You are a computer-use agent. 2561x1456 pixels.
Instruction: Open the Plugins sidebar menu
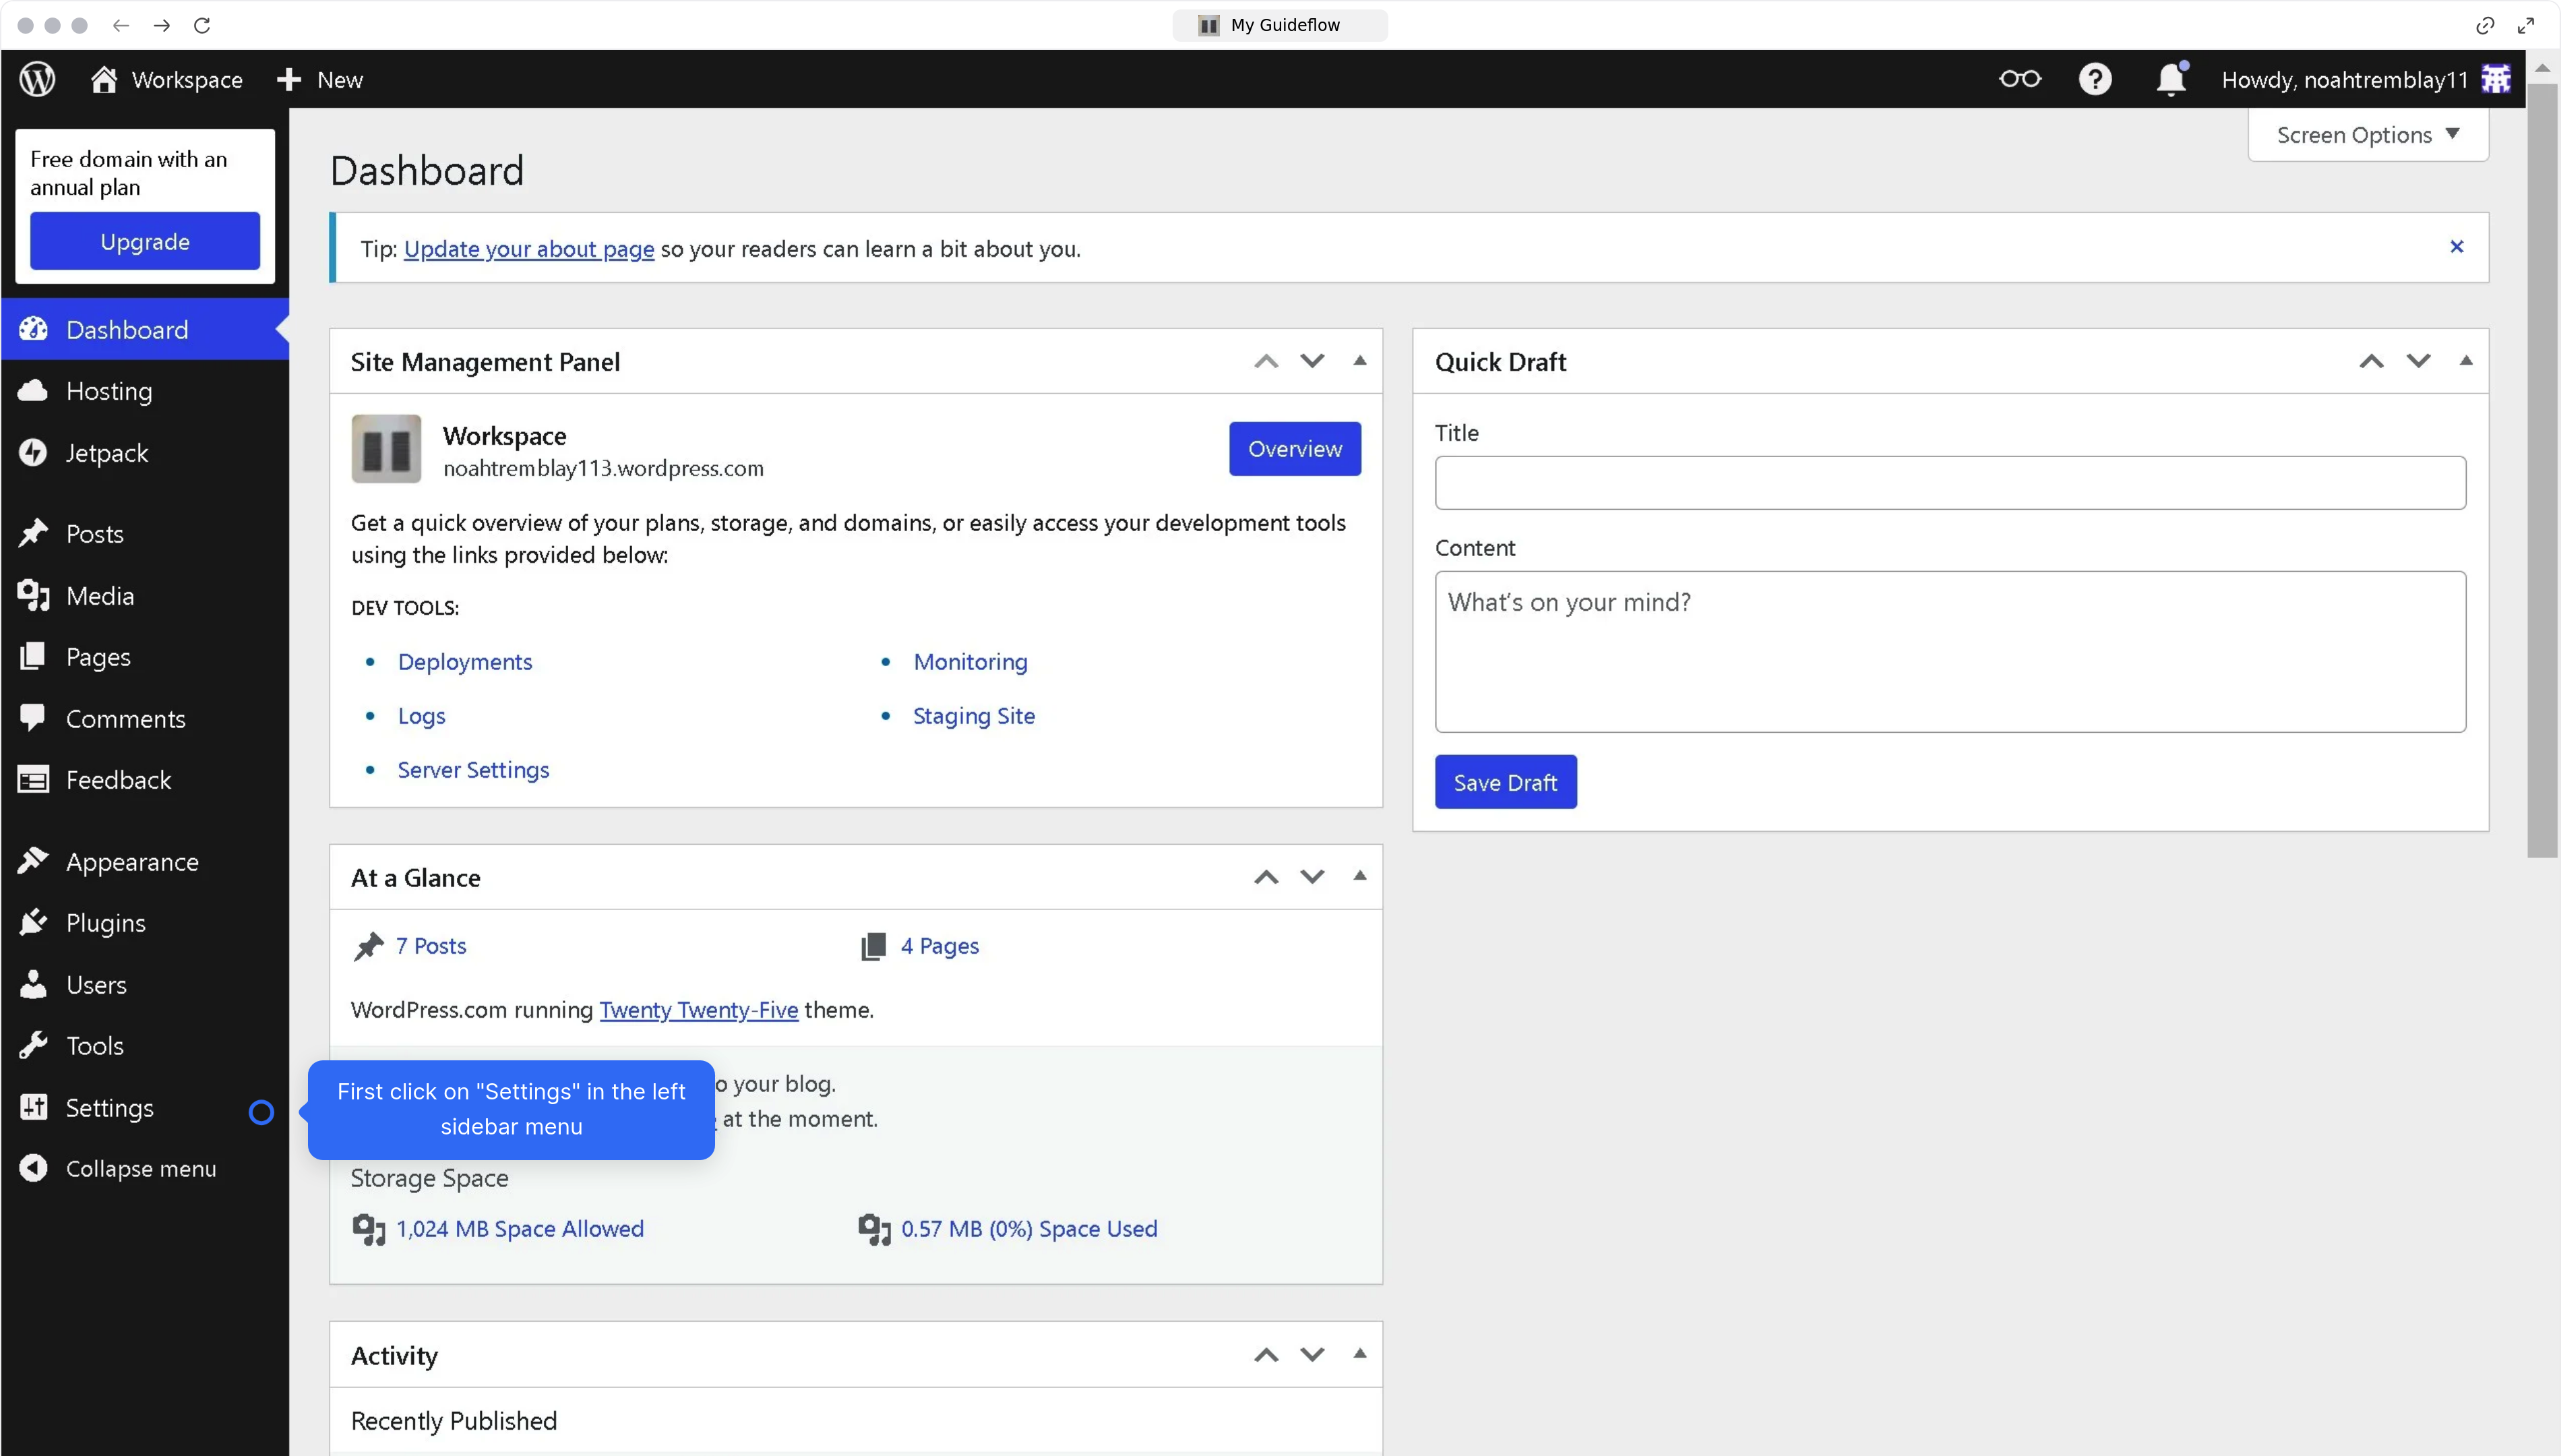105,923
